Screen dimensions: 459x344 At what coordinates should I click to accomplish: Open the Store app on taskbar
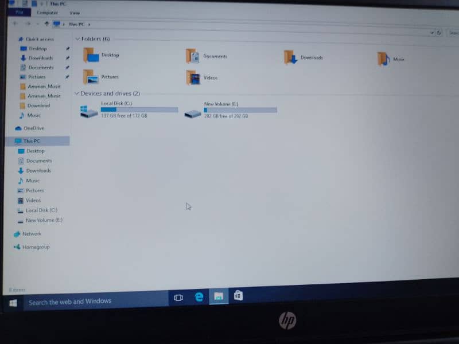pos(238,296)
